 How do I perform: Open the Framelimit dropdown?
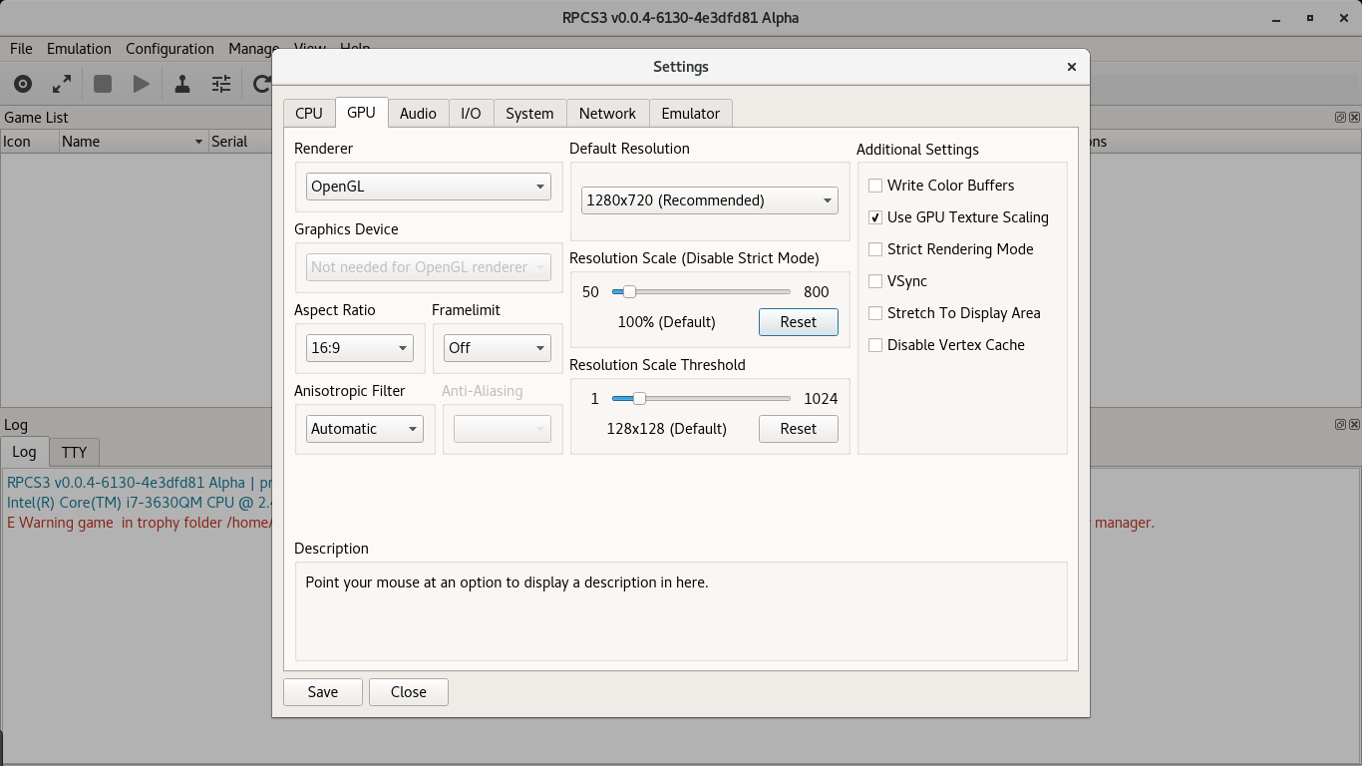(498, 348)
